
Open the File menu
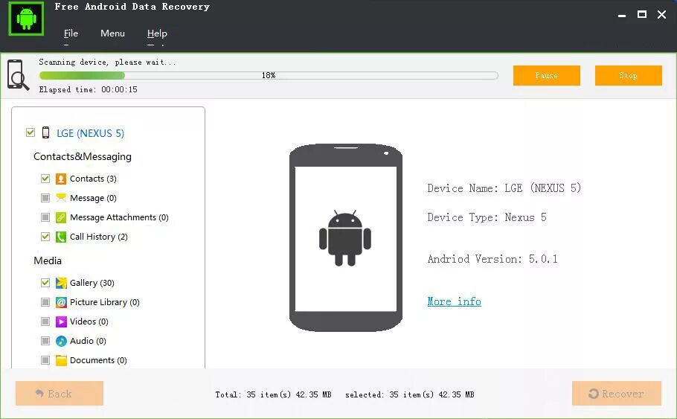click(71, 33)
